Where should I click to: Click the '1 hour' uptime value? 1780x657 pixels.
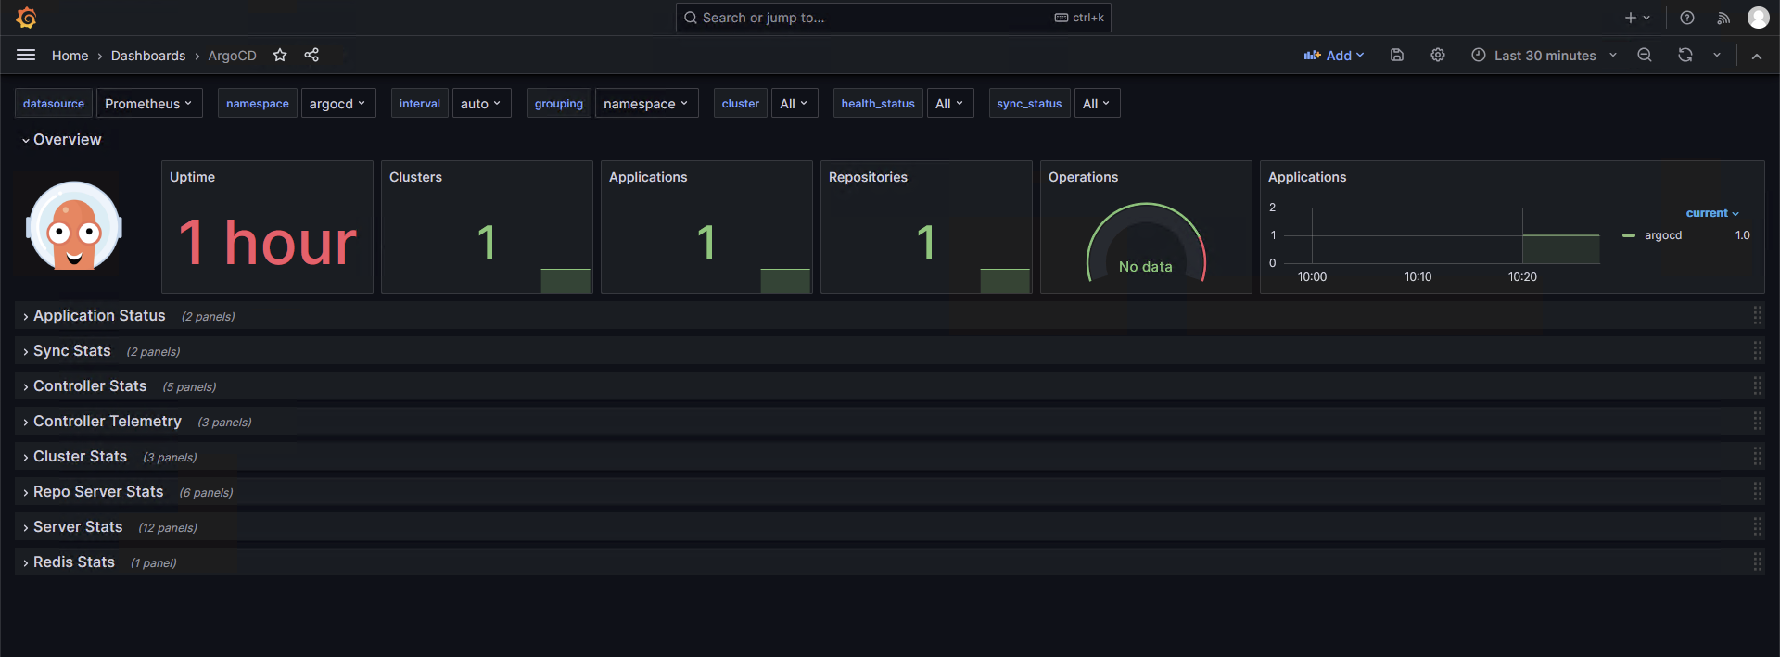[267, 243]
